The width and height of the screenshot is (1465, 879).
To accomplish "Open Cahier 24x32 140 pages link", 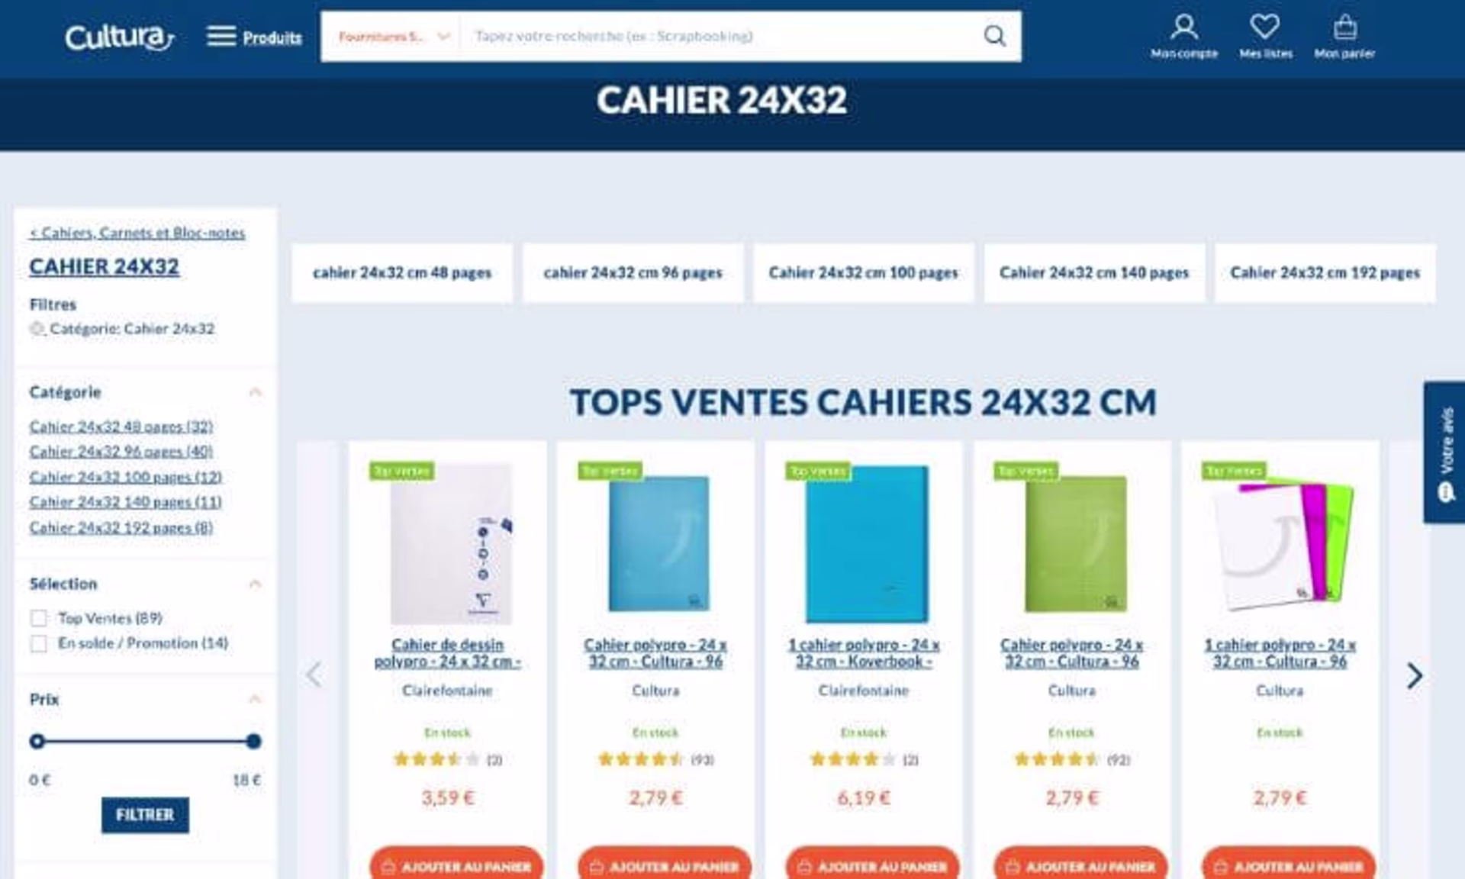I will (x=125, y=502).
